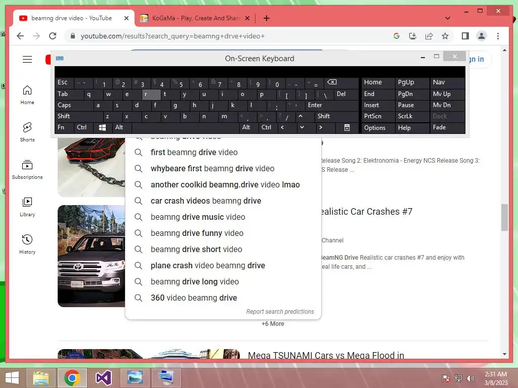The image size is (518, 388).
Task: Open the Windows Start button
Action: [x=12, y=378]
